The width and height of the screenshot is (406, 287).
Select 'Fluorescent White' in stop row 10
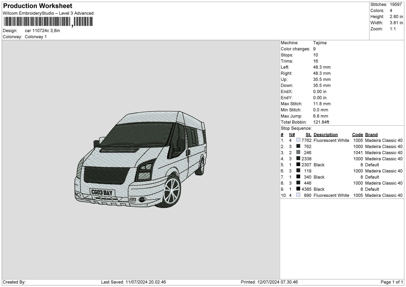pos(331,195)
